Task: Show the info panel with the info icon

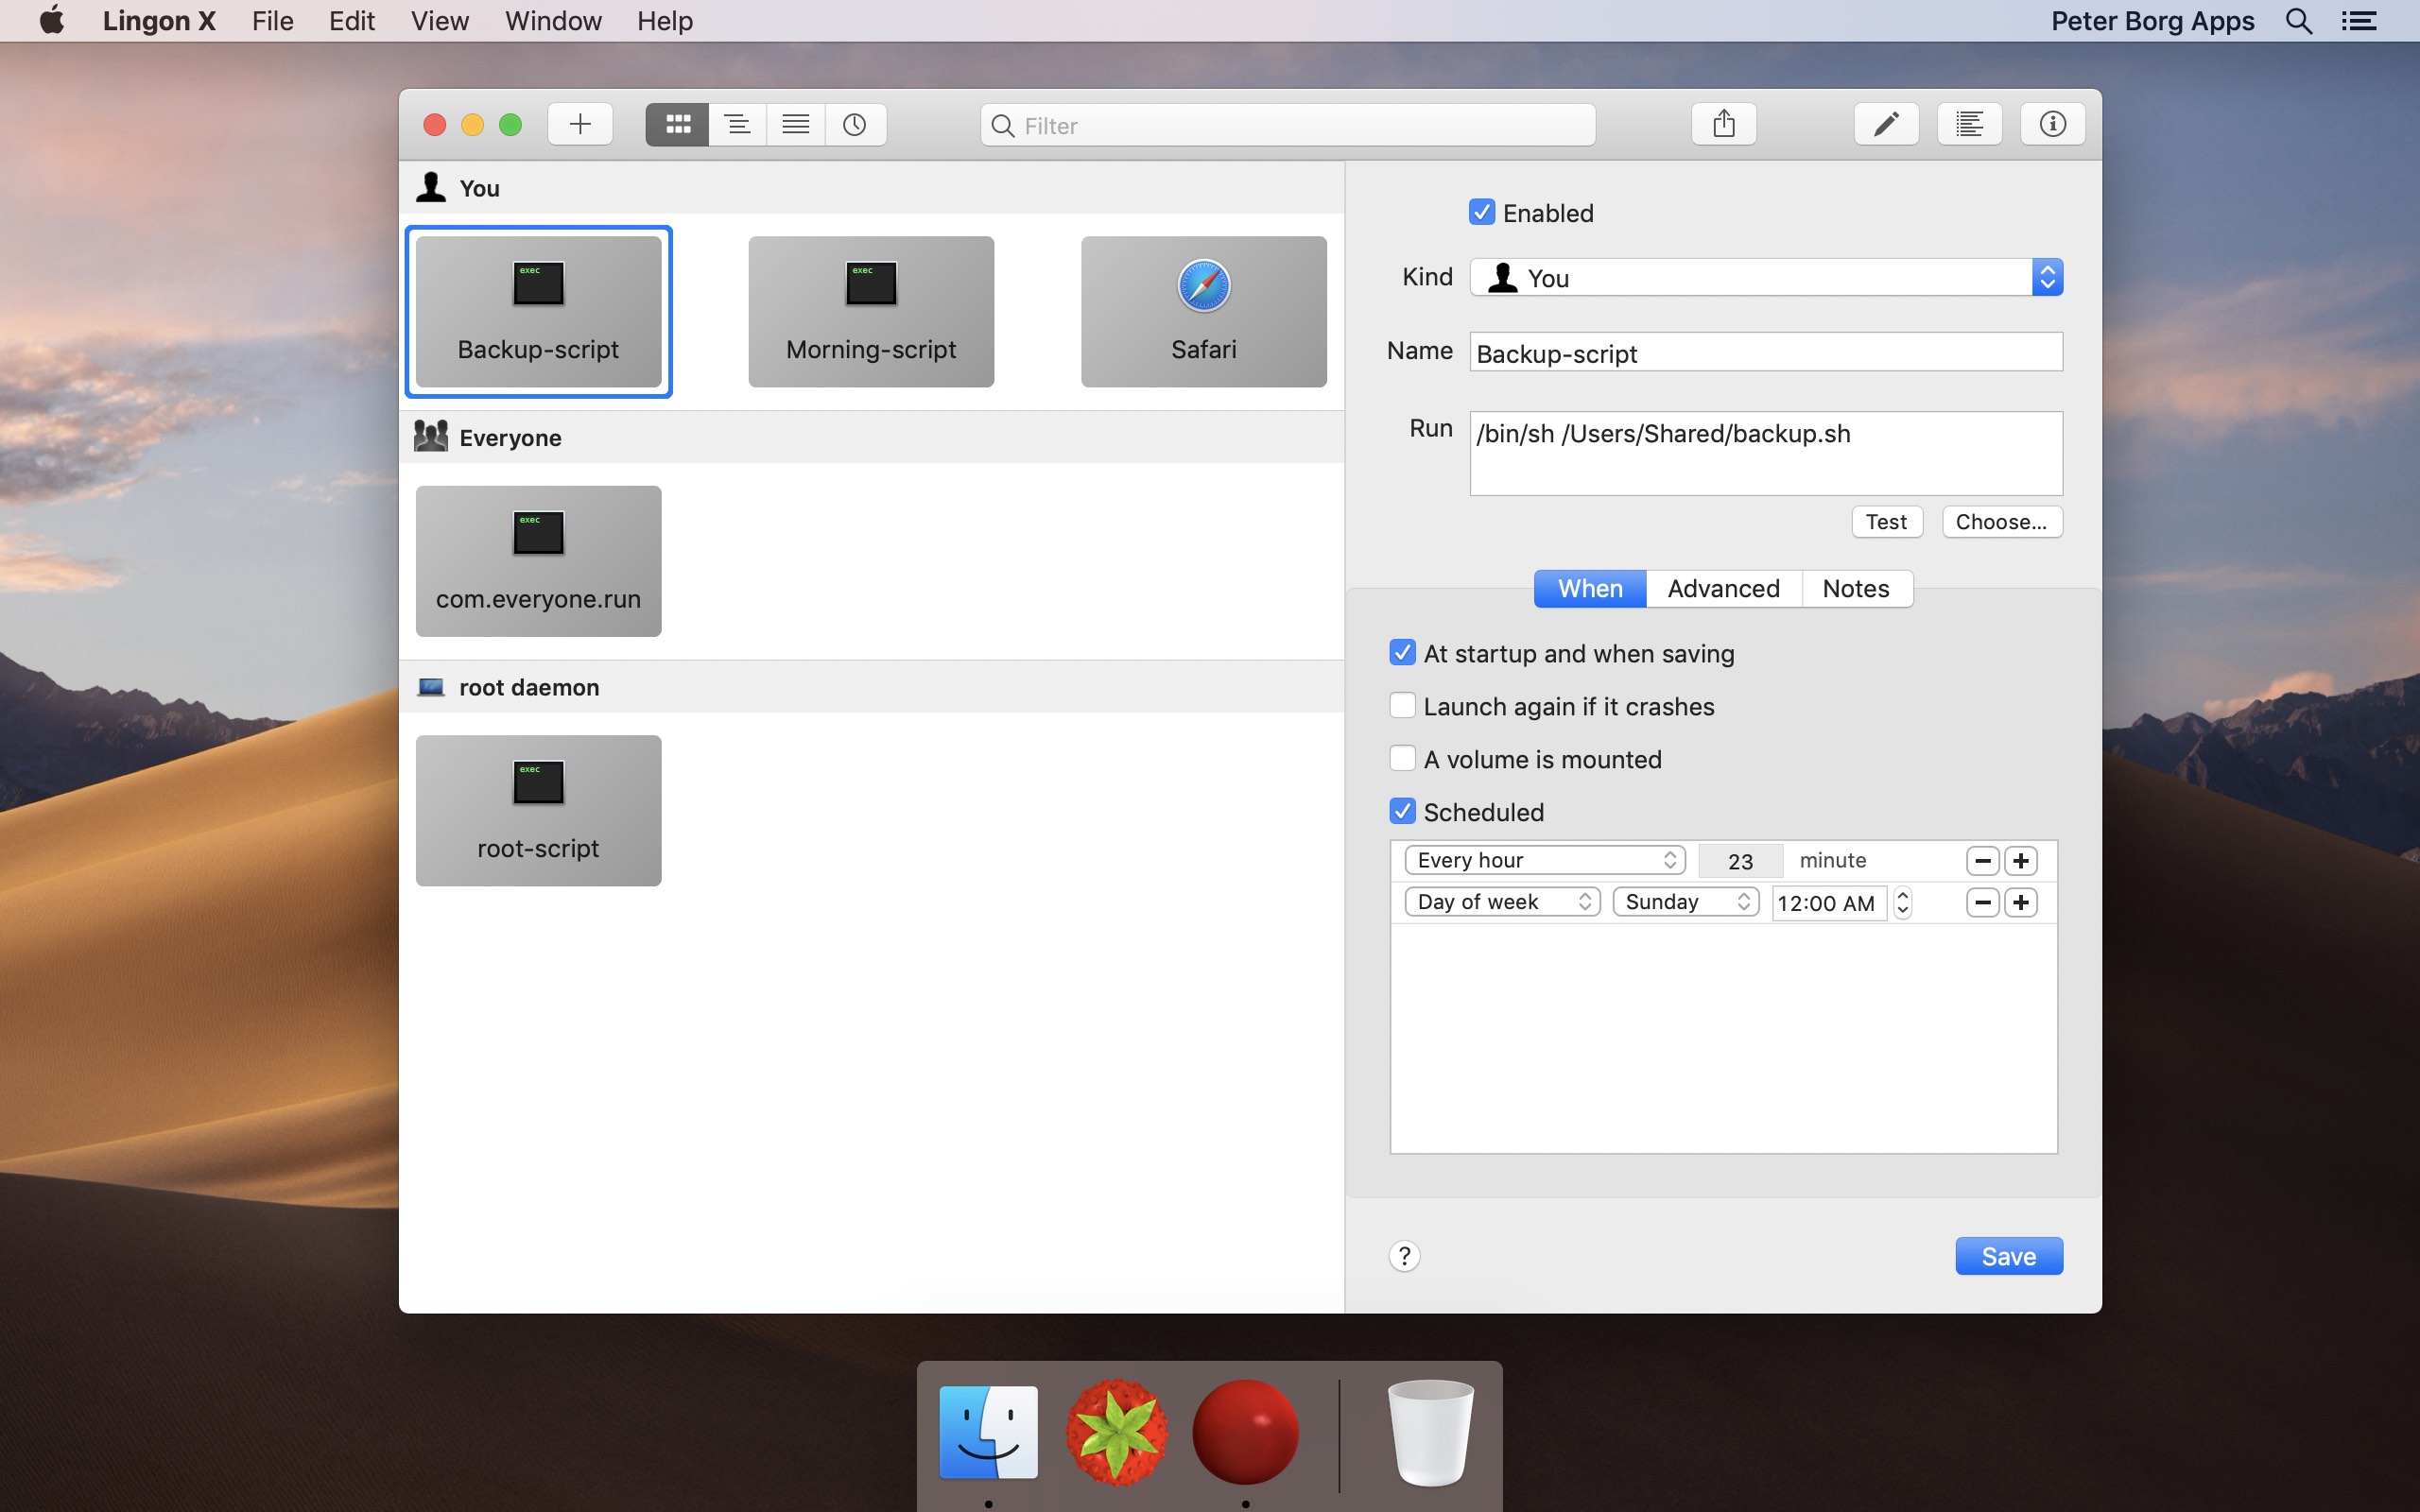Action: point(2051,123)
